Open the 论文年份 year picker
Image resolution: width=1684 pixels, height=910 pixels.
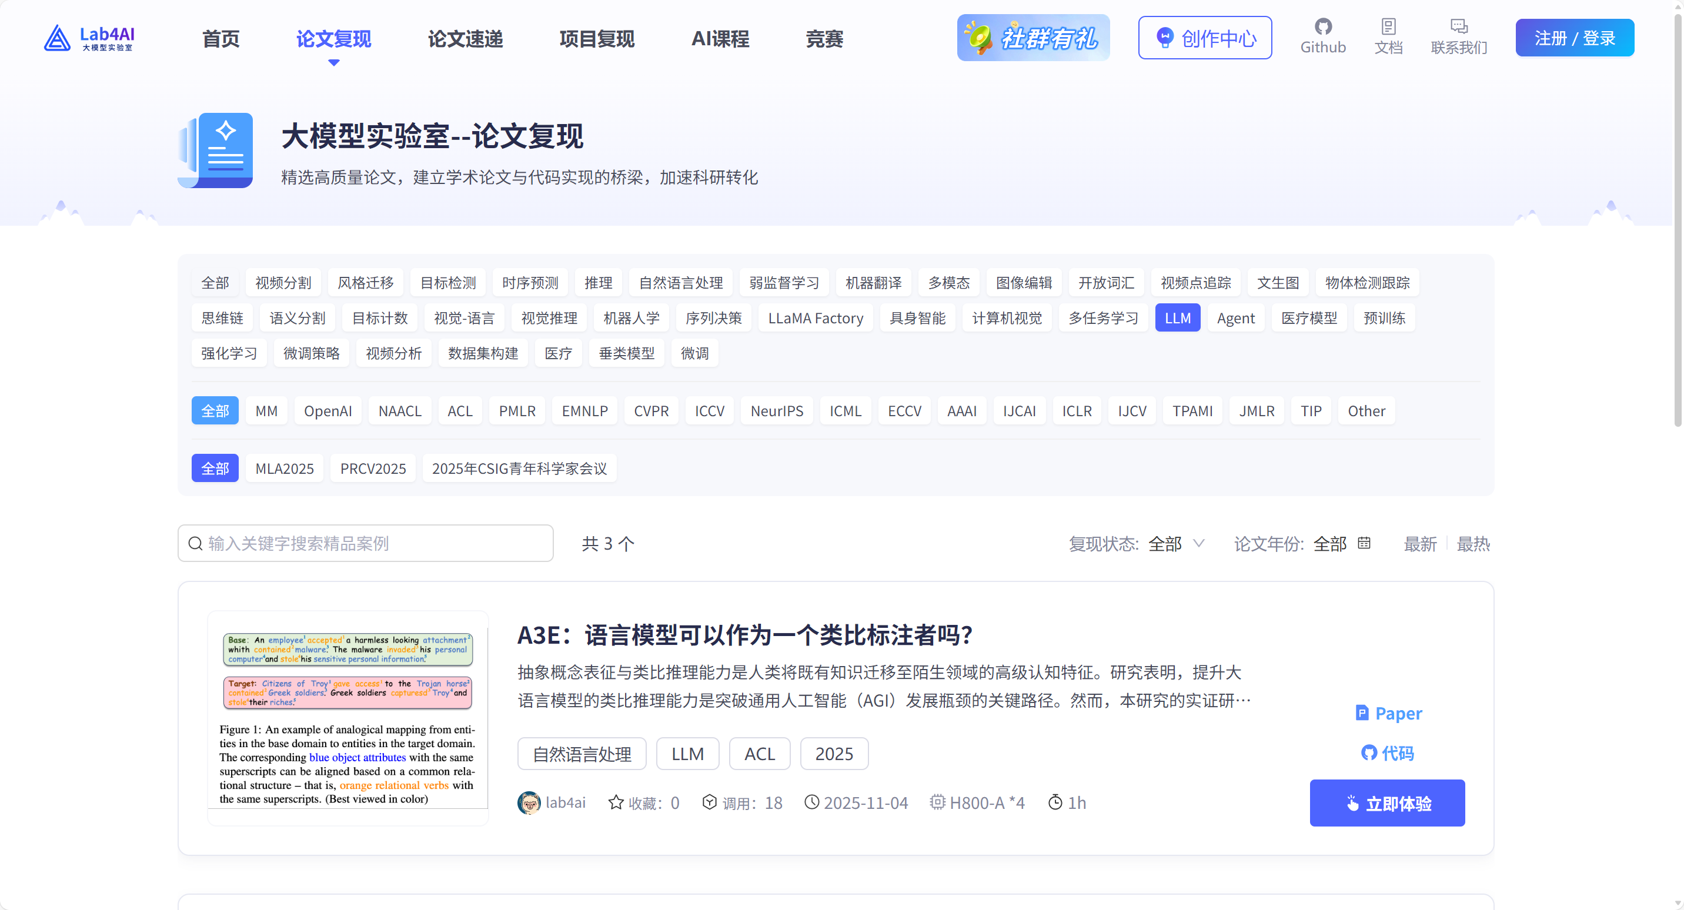pyautogui.click(x=1341, y=543)
